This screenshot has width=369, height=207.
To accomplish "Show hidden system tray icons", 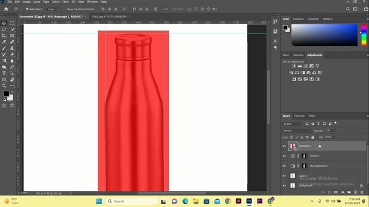I will [x=312, y=201].
